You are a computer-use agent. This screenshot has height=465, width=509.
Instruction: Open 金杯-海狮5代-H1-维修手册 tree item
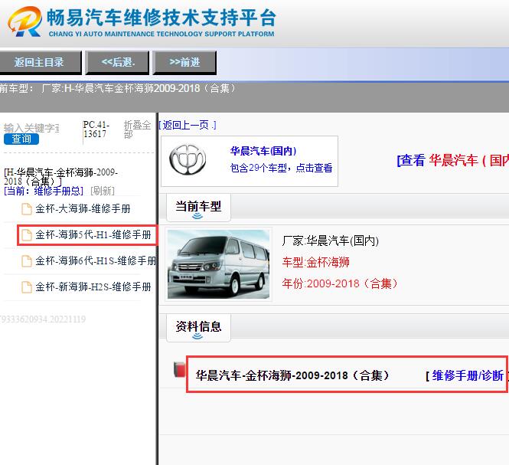(x=93, y=235)
